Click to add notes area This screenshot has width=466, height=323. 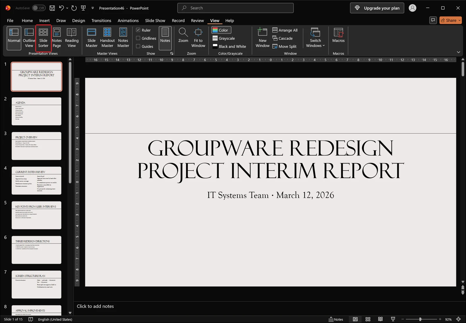click(95, 306)
